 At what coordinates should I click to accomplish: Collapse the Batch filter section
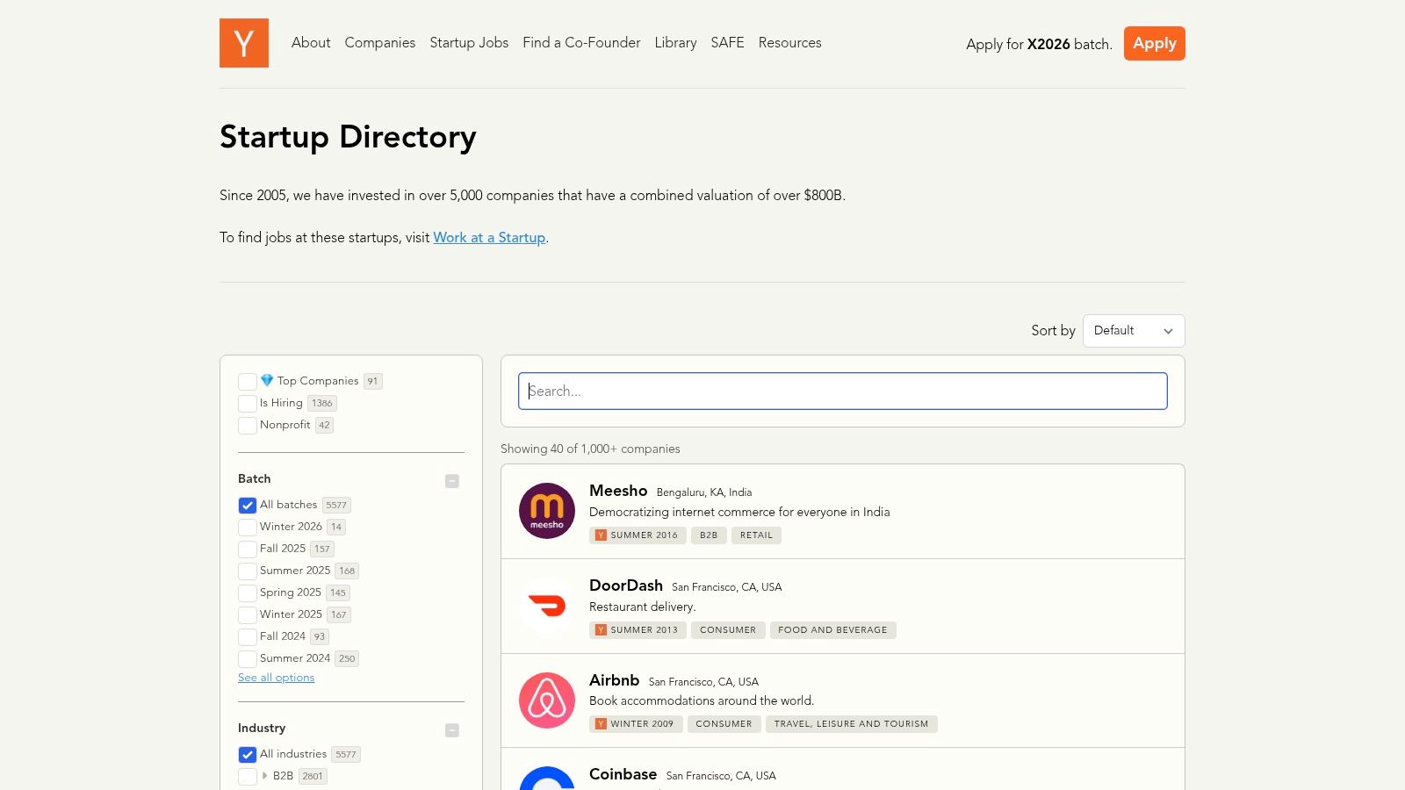tap(452, 481)
